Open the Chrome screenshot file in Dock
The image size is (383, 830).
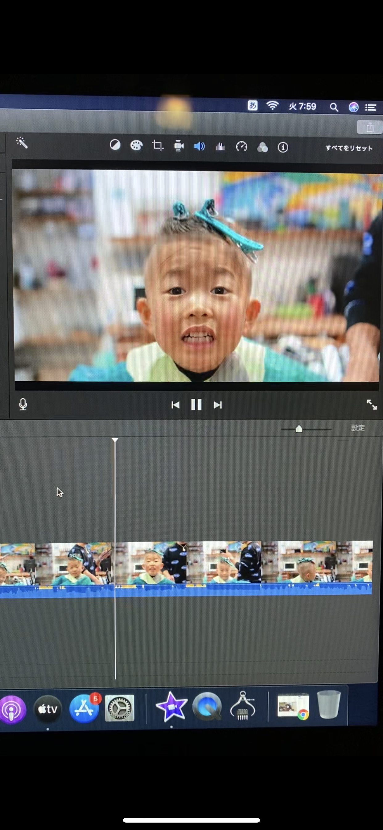click(294, 706)
